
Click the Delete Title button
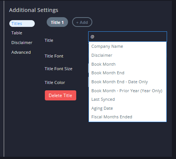tap(61, 96)
